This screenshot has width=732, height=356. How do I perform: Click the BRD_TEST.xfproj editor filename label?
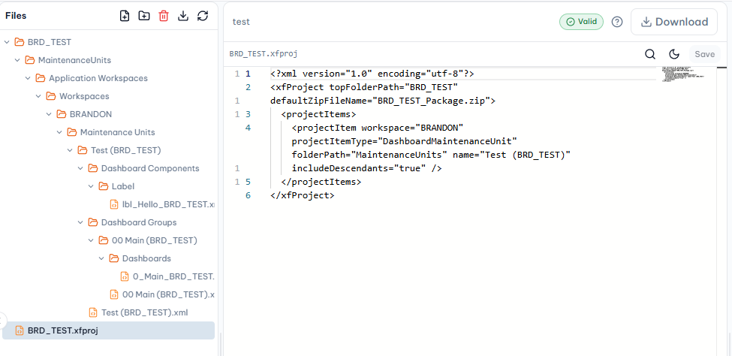click(264, 54)
